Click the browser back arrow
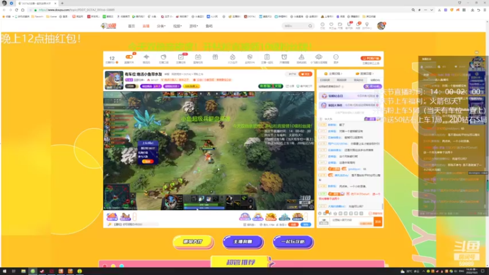 click(x=4, y=10)
